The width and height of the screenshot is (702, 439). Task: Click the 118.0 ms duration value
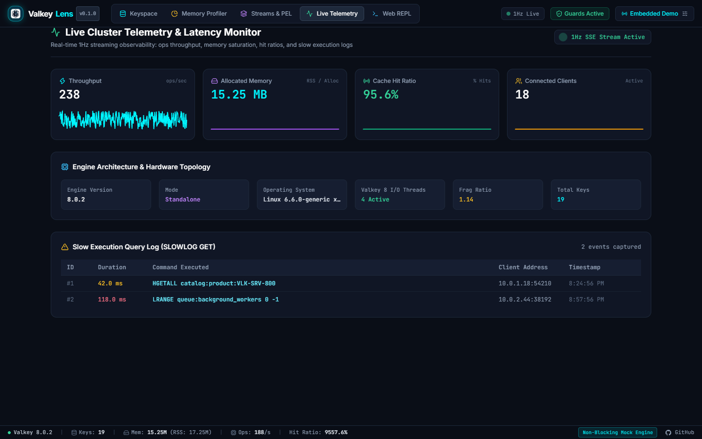click(112, 299)
